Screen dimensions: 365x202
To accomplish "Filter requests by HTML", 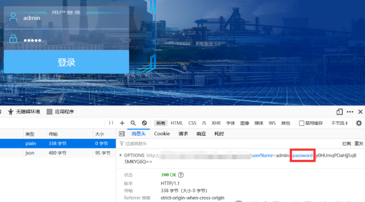I will tap(177, 123).
